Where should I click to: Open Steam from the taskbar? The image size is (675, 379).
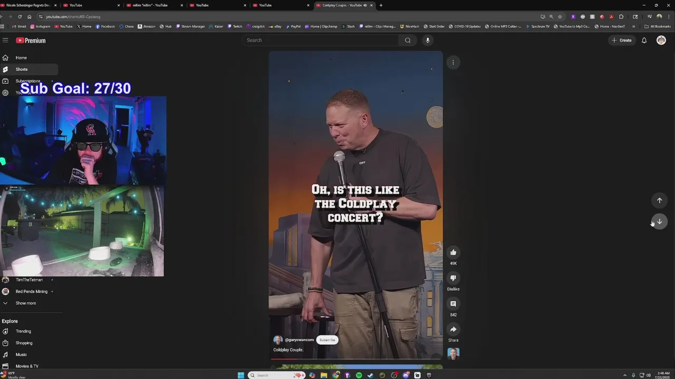(x=371, y=375)
